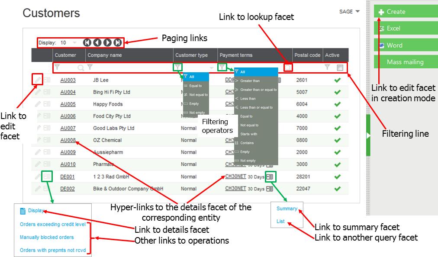This screenshot has height=257, width=438.
Task: Go to the first page using paging button
Action: [x=87, y=42]
